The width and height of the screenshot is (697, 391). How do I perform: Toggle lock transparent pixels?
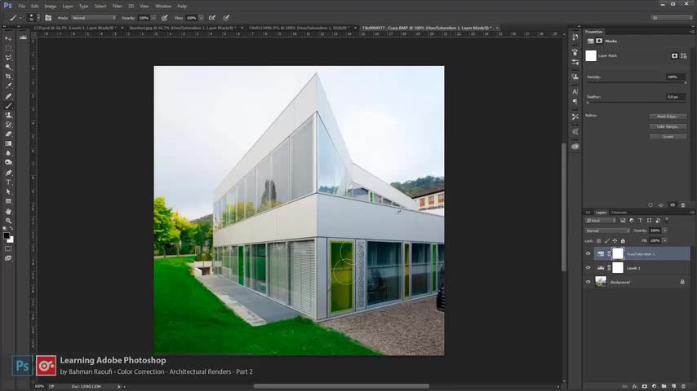pos(599,241)
